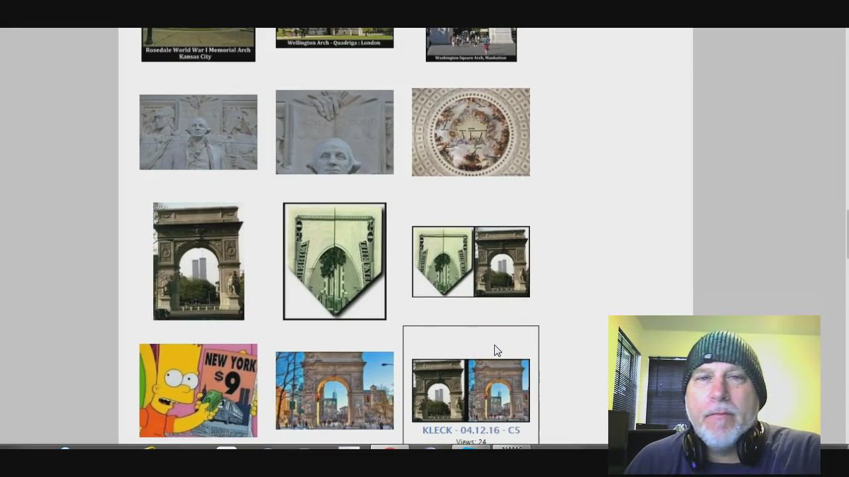Click the colorful arch photo with blue sky
Viewport: 849px width, 477px height.
tap(334, 390)
